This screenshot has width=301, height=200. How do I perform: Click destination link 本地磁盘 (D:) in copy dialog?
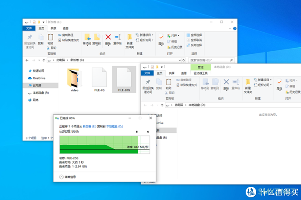pos(115,126)
